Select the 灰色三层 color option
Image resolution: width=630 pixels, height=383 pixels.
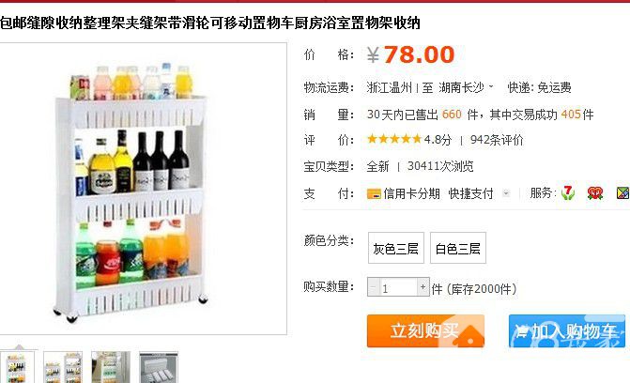pos(396,248)
